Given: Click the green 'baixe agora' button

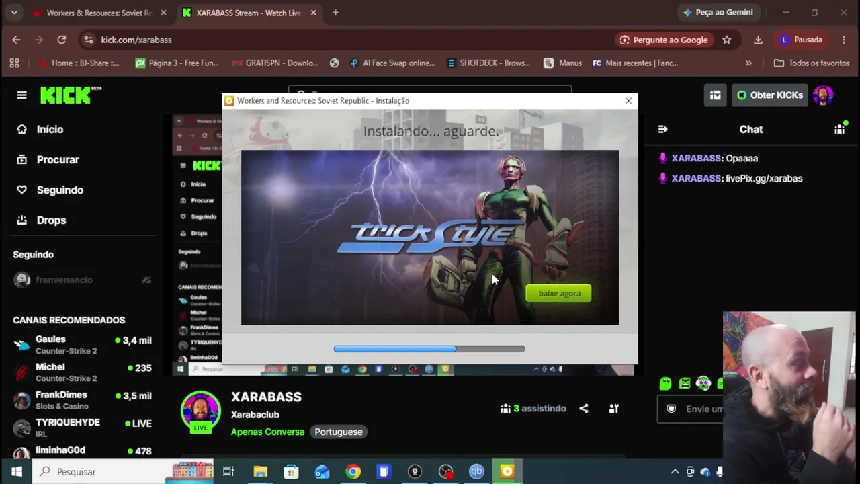Looking at the screenshot, I should (x=559, y=293).
